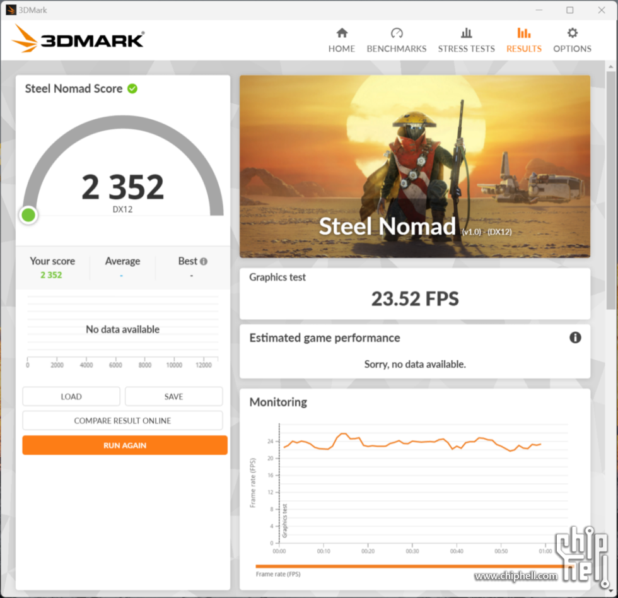Click the SAVE button

click(x=174, y=397)
